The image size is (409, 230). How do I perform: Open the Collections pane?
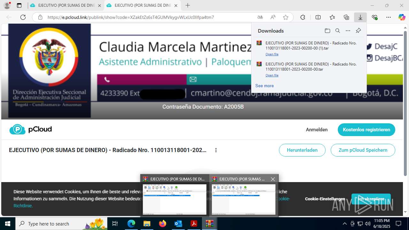tap(346, 17)
